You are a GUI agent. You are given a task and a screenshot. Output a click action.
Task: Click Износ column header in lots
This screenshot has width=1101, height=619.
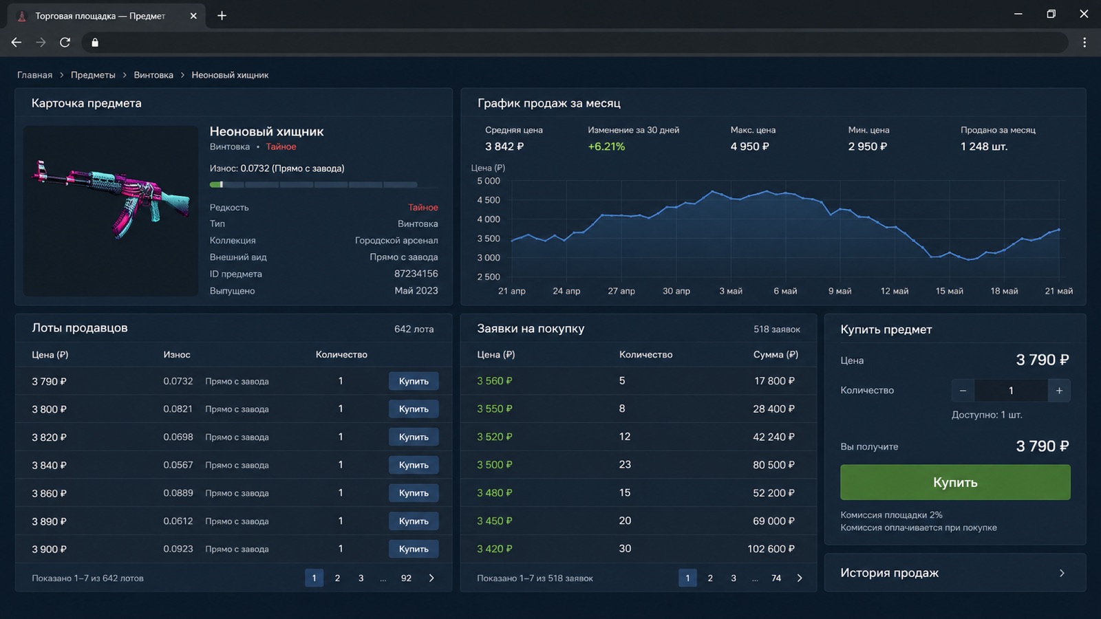point(177,355)
